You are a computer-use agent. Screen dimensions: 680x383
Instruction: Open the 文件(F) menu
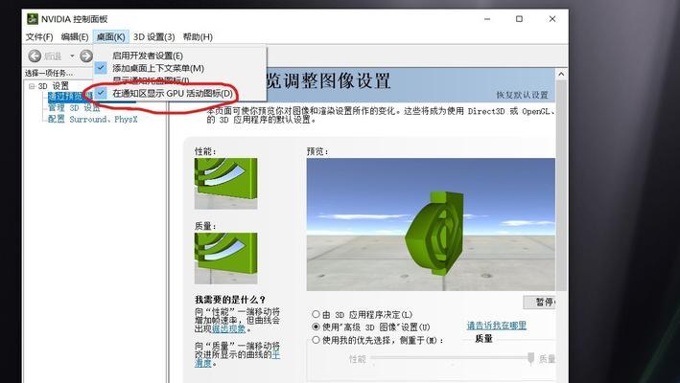(x=39, y=36)
